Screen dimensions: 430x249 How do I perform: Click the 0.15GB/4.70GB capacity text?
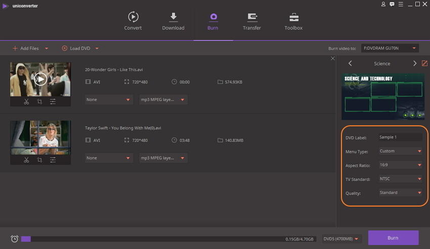pyautogui.click(x=299, y=239)
